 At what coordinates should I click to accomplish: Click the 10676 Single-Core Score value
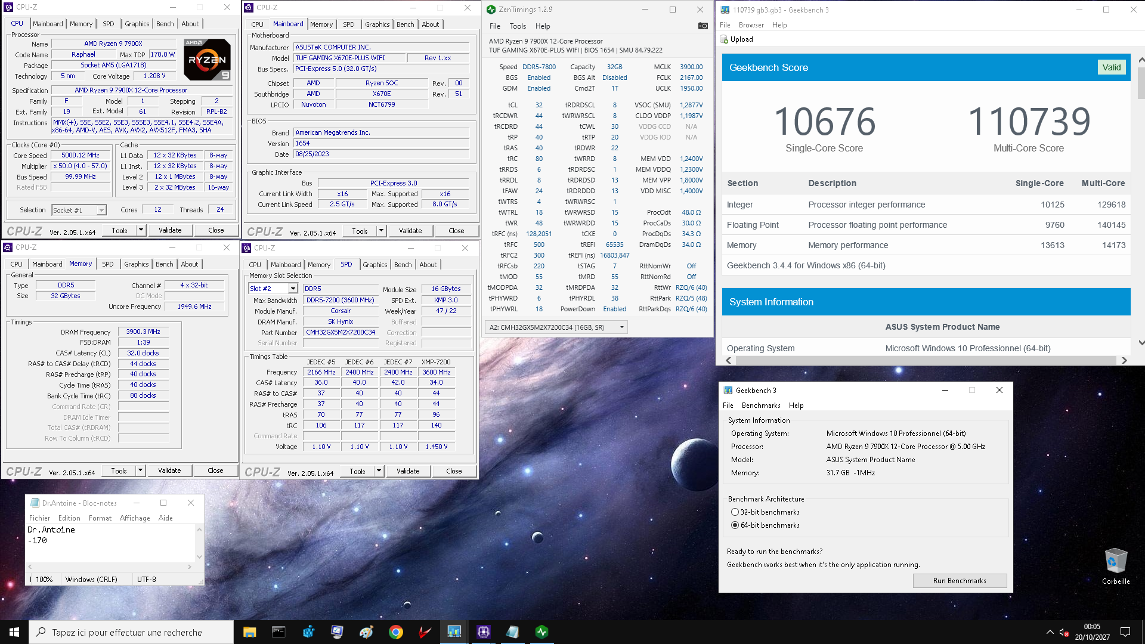(824, 122)
